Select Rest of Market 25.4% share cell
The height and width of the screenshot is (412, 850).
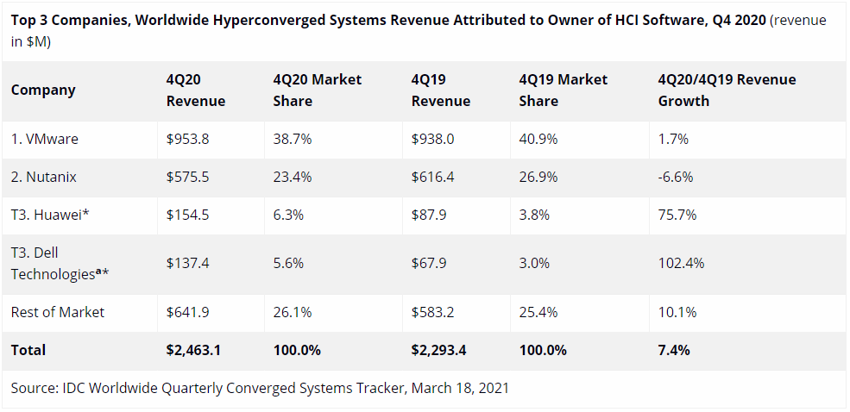coord(538,312)
